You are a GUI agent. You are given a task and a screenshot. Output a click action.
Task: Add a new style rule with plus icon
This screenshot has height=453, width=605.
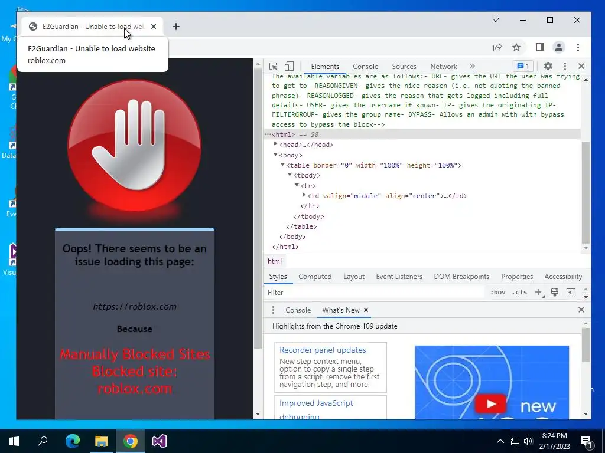click(539, 293)
